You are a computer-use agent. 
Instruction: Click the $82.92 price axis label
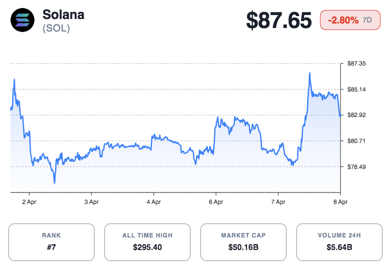tap(356, 115)
